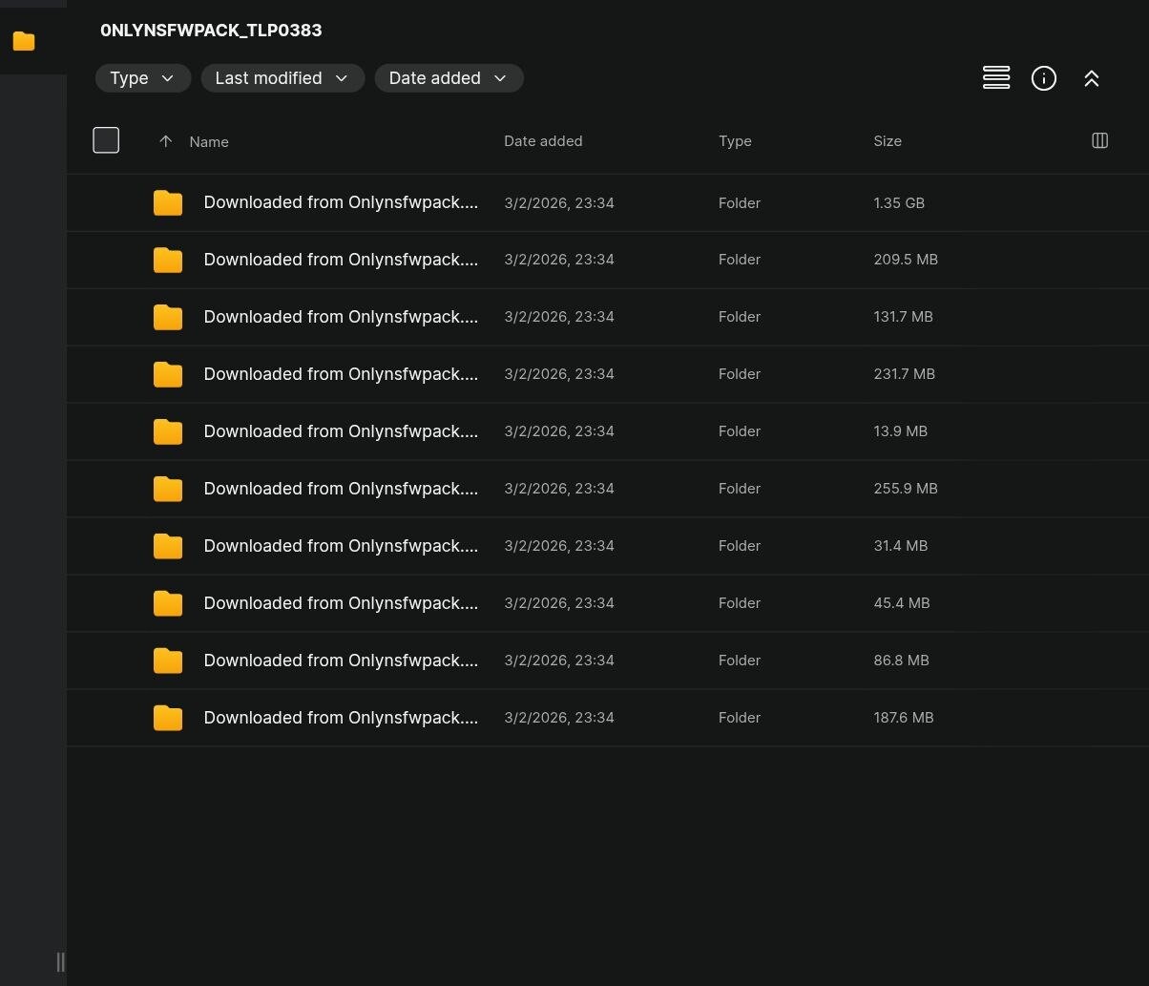Sort by the Name column header
This screenshot has height=986, width=1149.
pos(209,141)
